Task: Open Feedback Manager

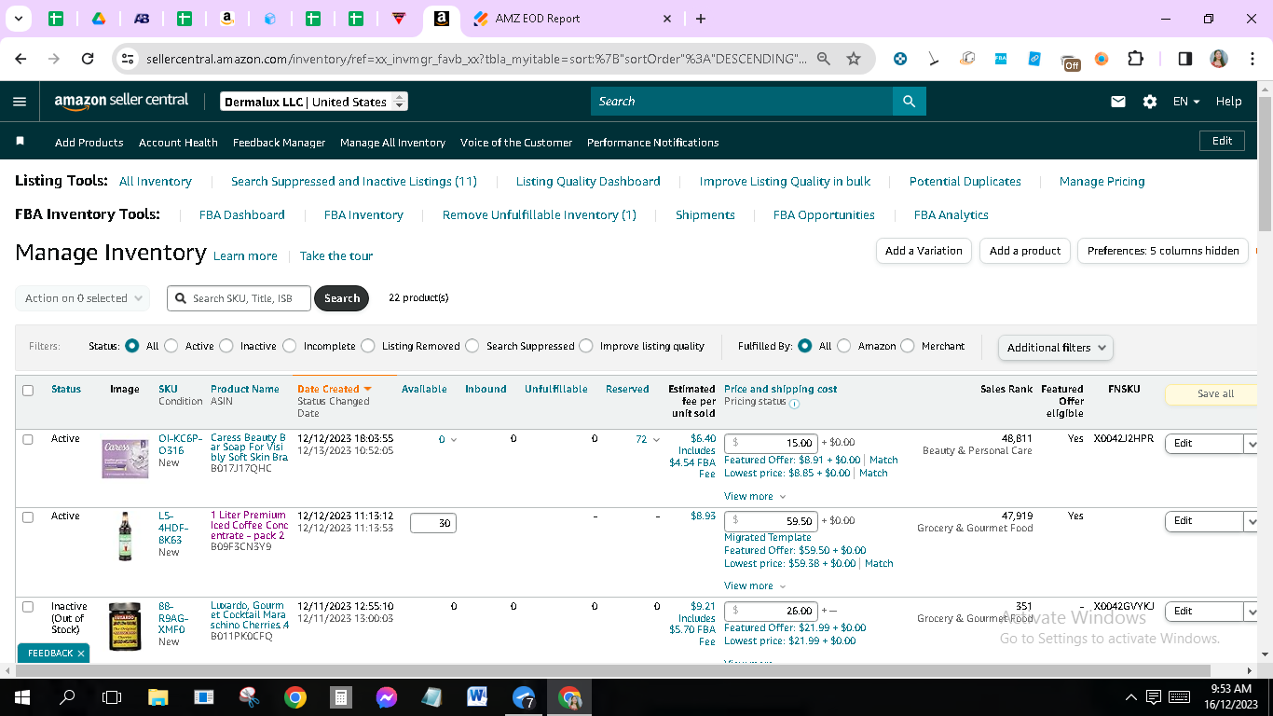Action: (x=279, y=143)
